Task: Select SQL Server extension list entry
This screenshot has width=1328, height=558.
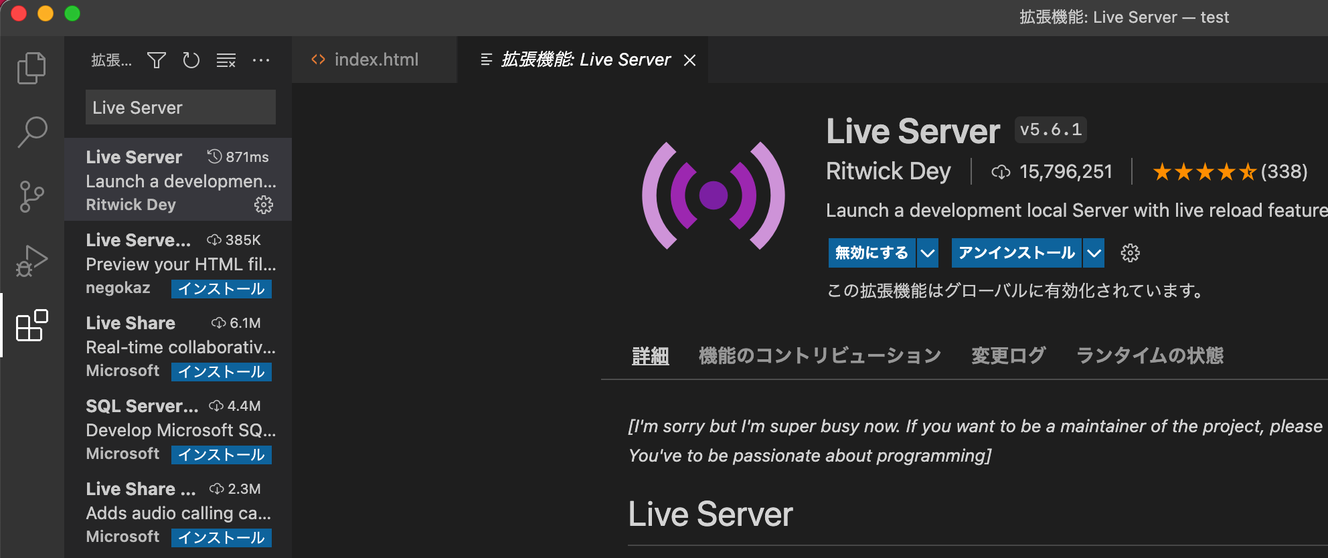Action: [178, 428]
